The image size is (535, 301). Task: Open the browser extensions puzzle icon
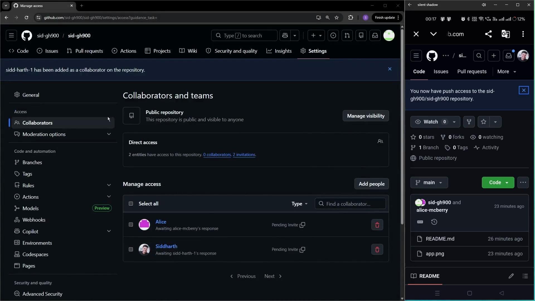(x=351, y=18)
